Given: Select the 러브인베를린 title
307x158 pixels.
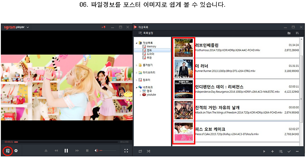Looking at the screenshot, I should pyautogui.click(x=207, y=45).
